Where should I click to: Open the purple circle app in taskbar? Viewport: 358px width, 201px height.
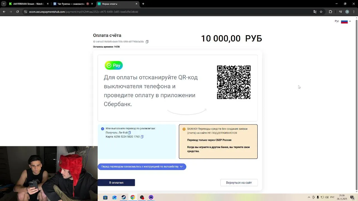[151, 197]
